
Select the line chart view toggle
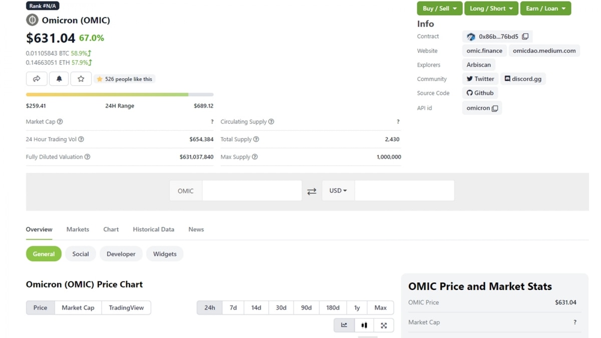pos(344,325)
